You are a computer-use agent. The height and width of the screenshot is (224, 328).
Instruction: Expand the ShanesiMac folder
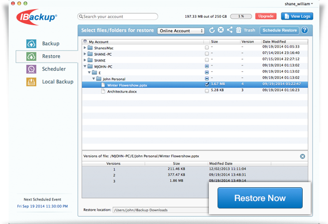(85, 48)
